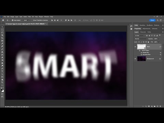Select the Zoom tool
This screenshot has width=164, height=123.
(2, 82)
